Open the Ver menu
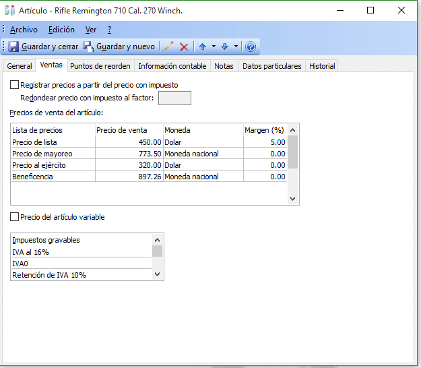Screen dimensions: 421x368 pos(91,30)
